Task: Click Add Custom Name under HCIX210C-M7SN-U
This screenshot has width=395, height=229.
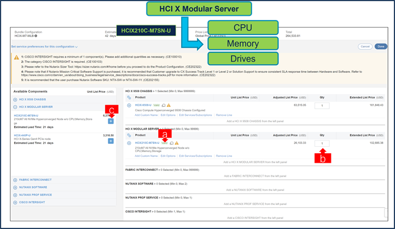Action: [146, 156]
